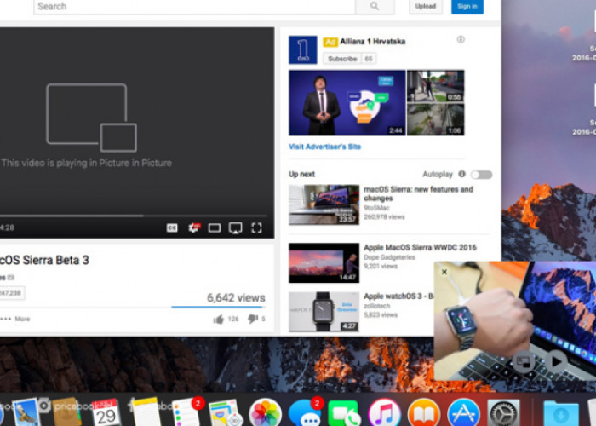Open the ad information icon beside Allianz
Viewport: 596px width, 426px height.
(x=461, y=39)
